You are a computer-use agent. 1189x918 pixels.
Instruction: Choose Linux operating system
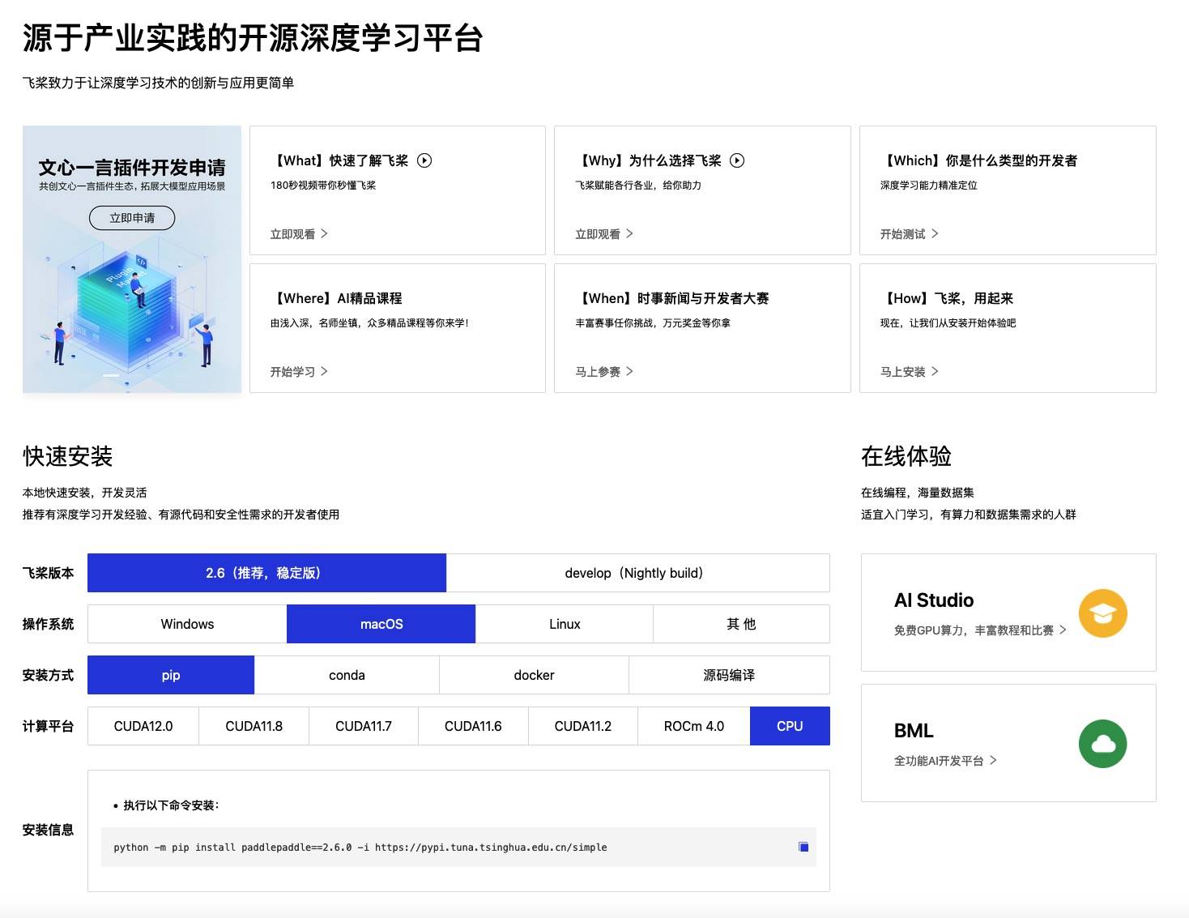[x=565, y=624]
